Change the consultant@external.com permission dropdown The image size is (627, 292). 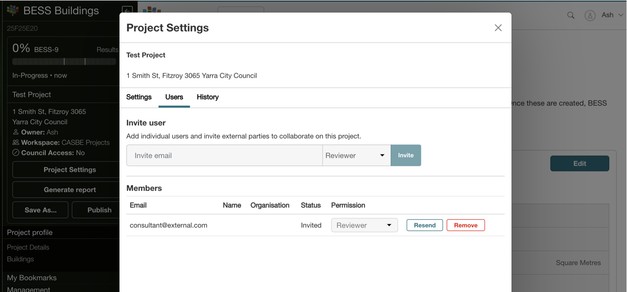[x=364, y=225]
